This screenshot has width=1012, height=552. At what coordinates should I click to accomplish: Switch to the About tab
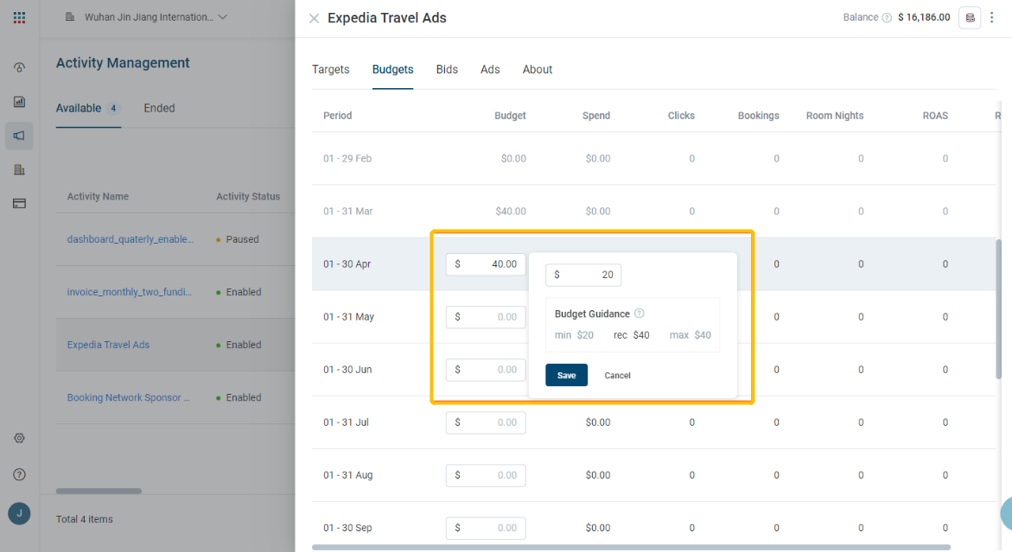(x=537, y=70)
